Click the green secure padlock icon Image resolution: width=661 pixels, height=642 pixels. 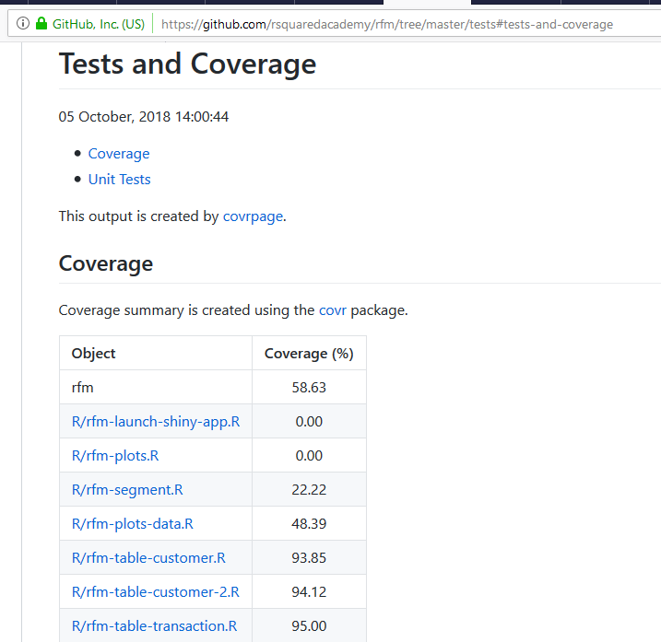click(41, 23)
